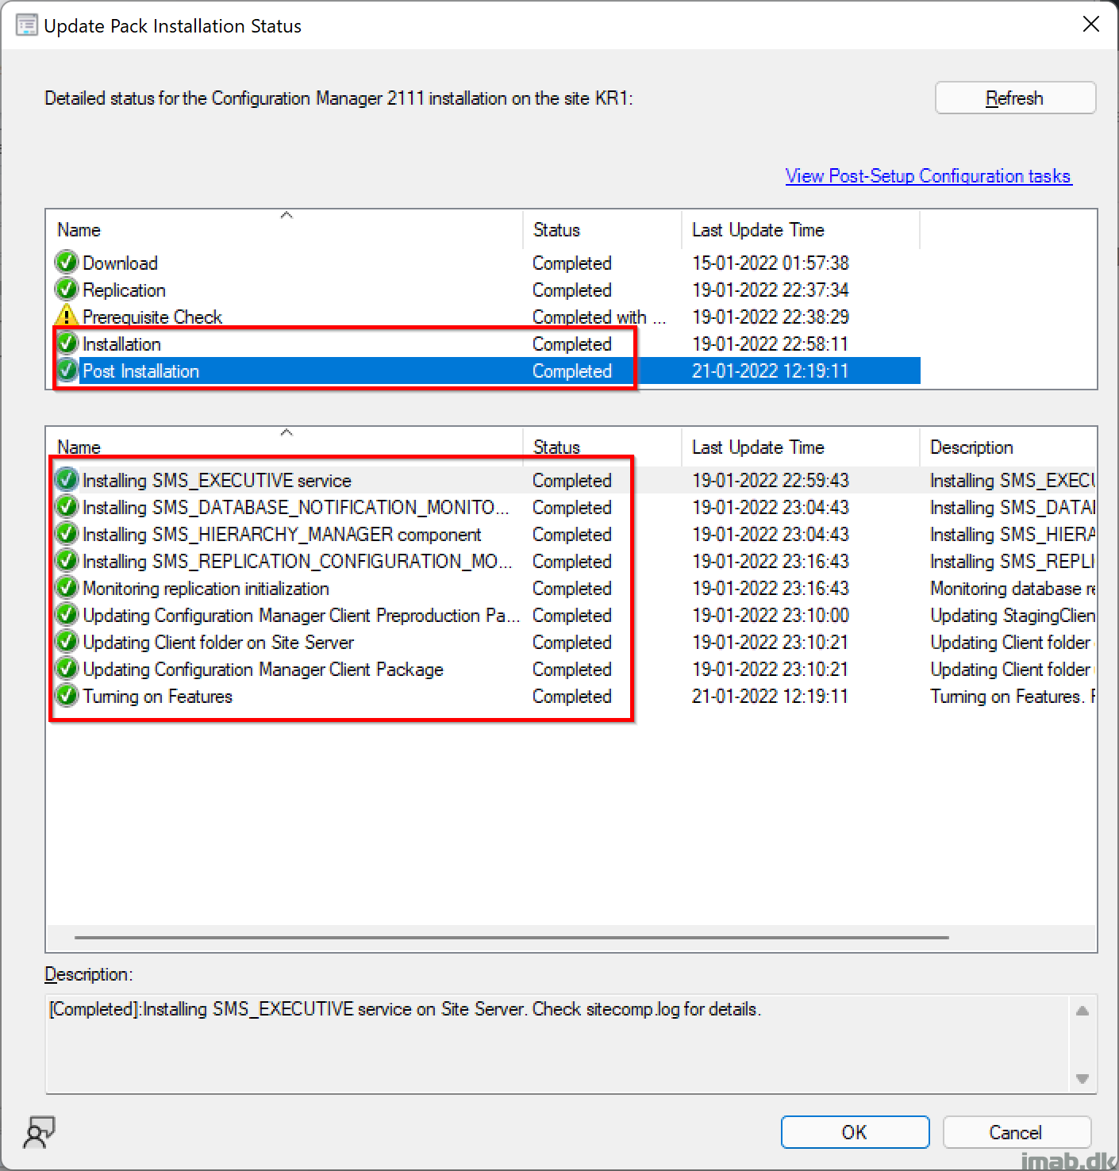Refresh the installation status
Image resolution: width=1119 pixels, height=1171 pixels.
(1015, 98)
